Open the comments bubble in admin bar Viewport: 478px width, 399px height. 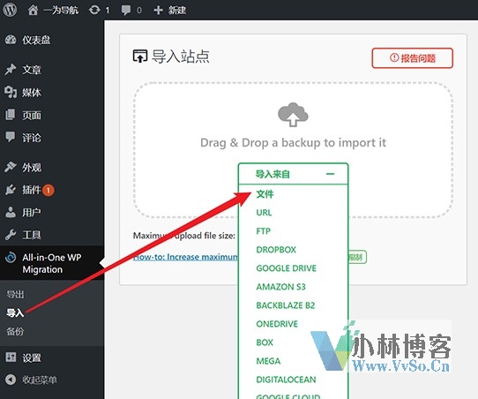click(126, 10)
